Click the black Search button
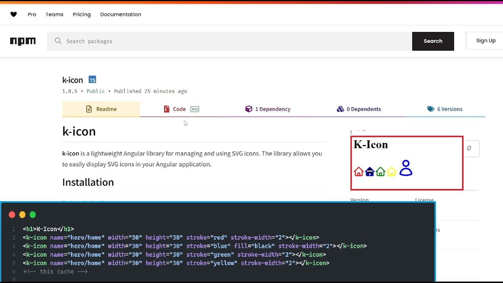This screenshot has height=283, width=503. click(x=433, y=41)
